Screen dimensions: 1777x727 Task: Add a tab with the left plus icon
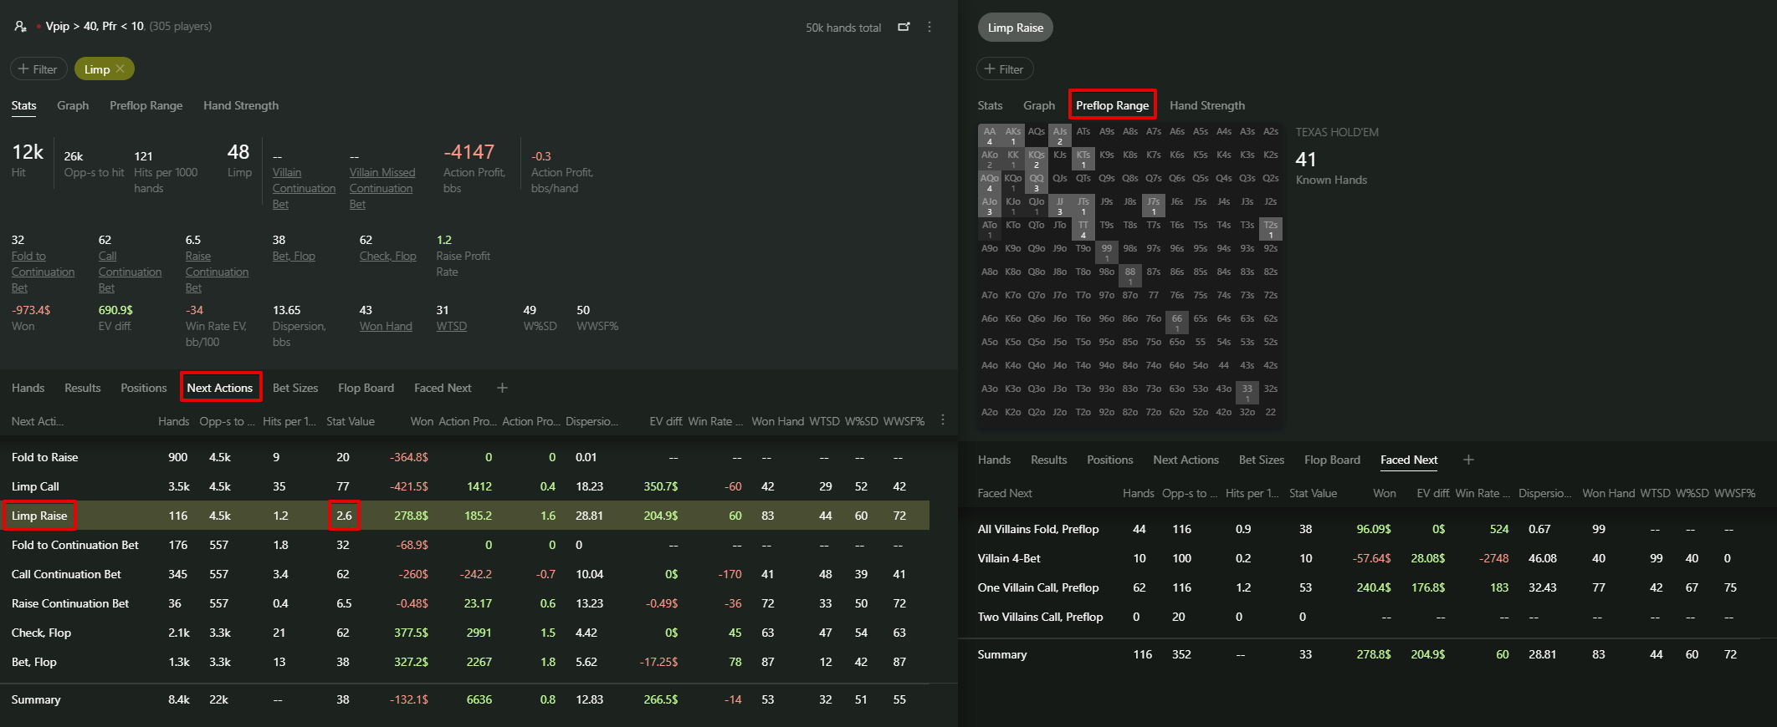click(502, 388)
